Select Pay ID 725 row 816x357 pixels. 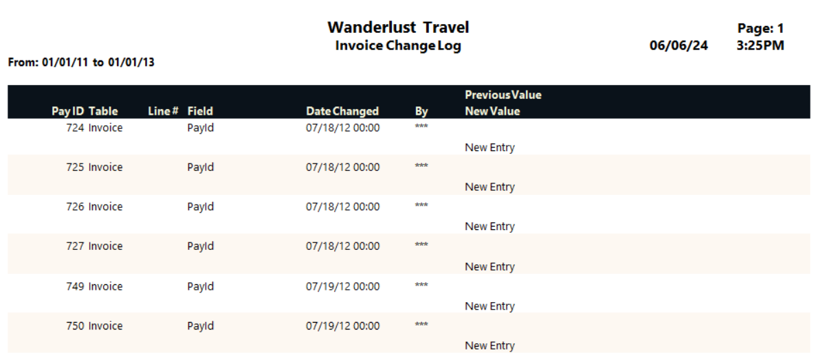pos(408,175)
